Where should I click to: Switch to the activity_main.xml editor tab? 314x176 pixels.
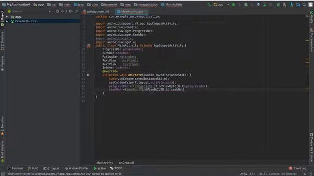pyautogui.click(x=96, y=12)
